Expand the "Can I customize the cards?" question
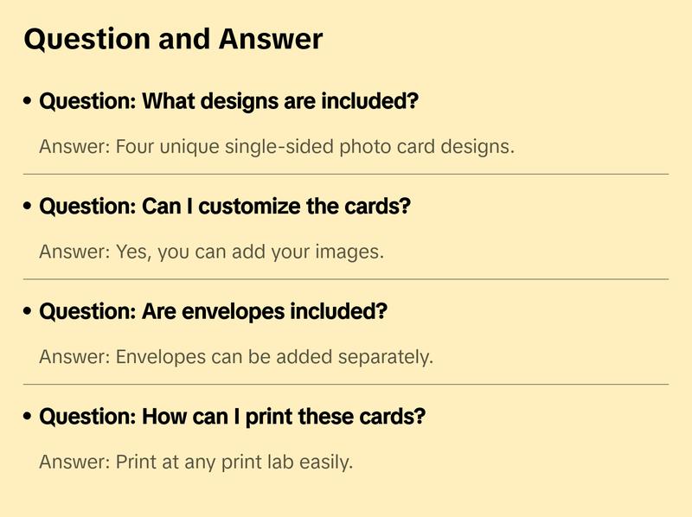 [225, 207]
